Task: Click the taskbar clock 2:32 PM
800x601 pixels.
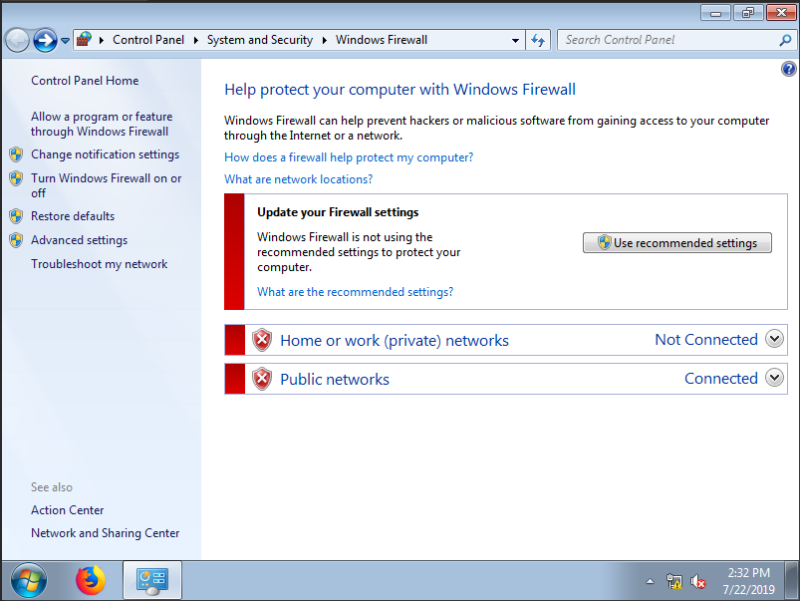Action: tap(748, 573)
